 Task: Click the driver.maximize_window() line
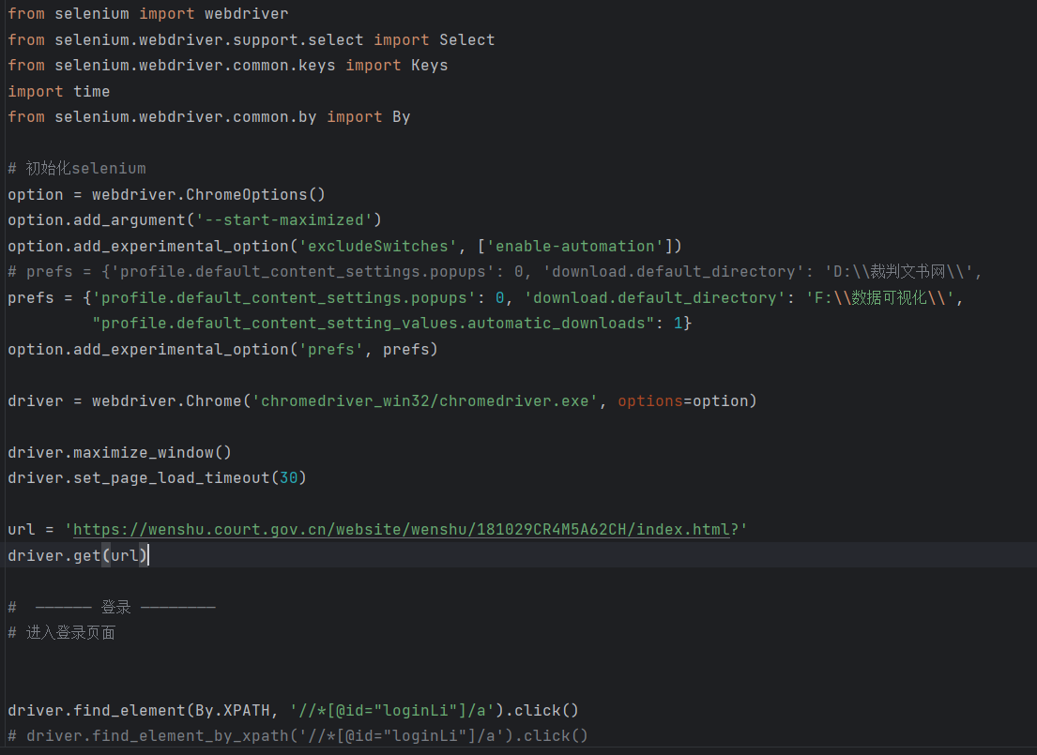pos(119,452)
